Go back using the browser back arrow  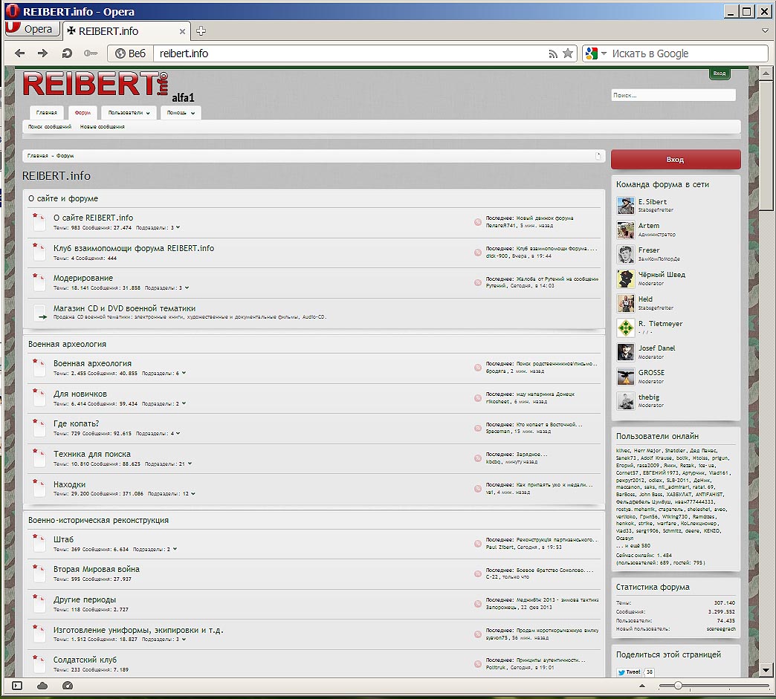point(20,53)
